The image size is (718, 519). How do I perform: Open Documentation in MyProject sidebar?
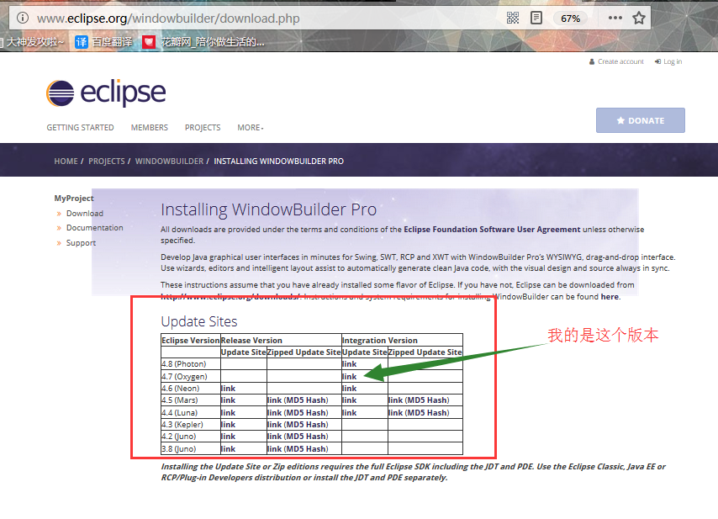[x=94, y=228]
